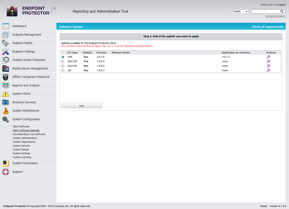Click the OS Type column header
Image resolution: width=289 pixels, height=209 pixels.
point(72,53)
